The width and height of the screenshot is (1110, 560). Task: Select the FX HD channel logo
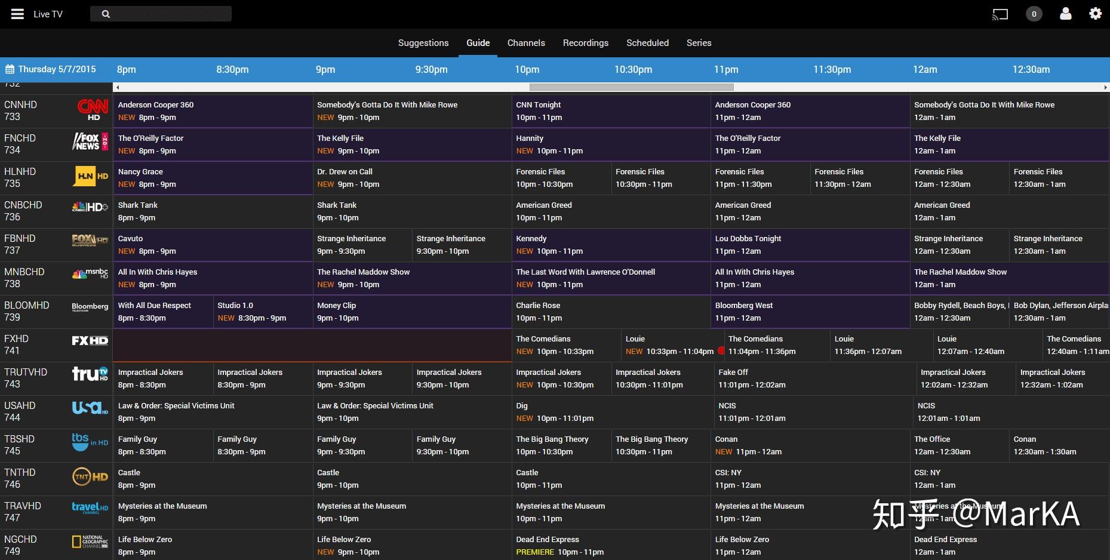click(90, 340)
